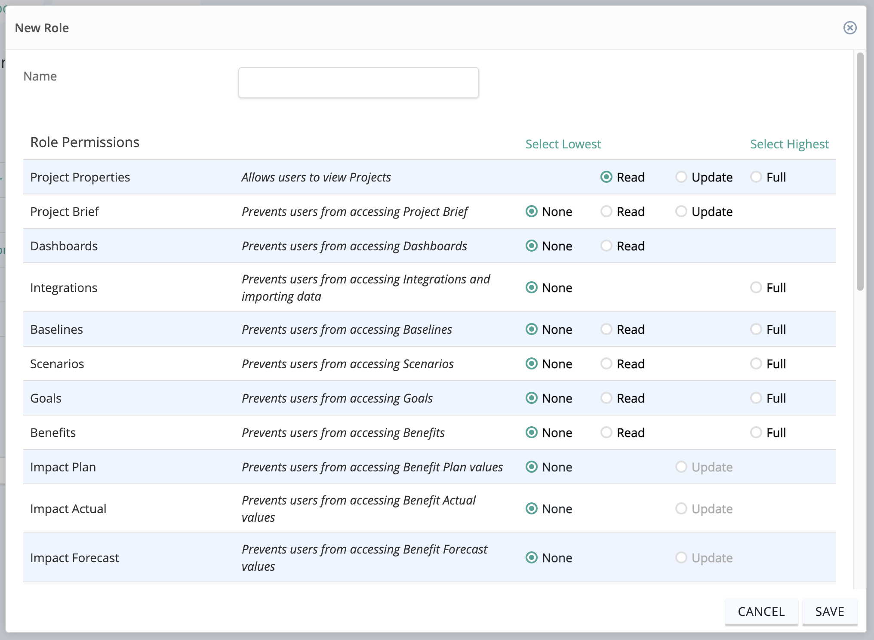Select Update for Project Brief
Viewport: 874px width, 640px height.
pyautogui.click(x=681, y=212)
